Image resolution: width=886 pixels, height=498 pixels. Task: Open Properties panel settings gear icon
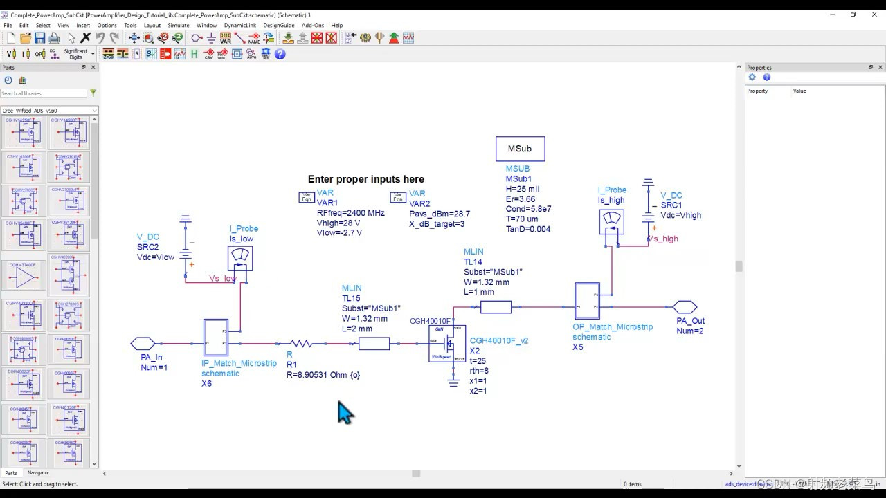click(752, 77)
